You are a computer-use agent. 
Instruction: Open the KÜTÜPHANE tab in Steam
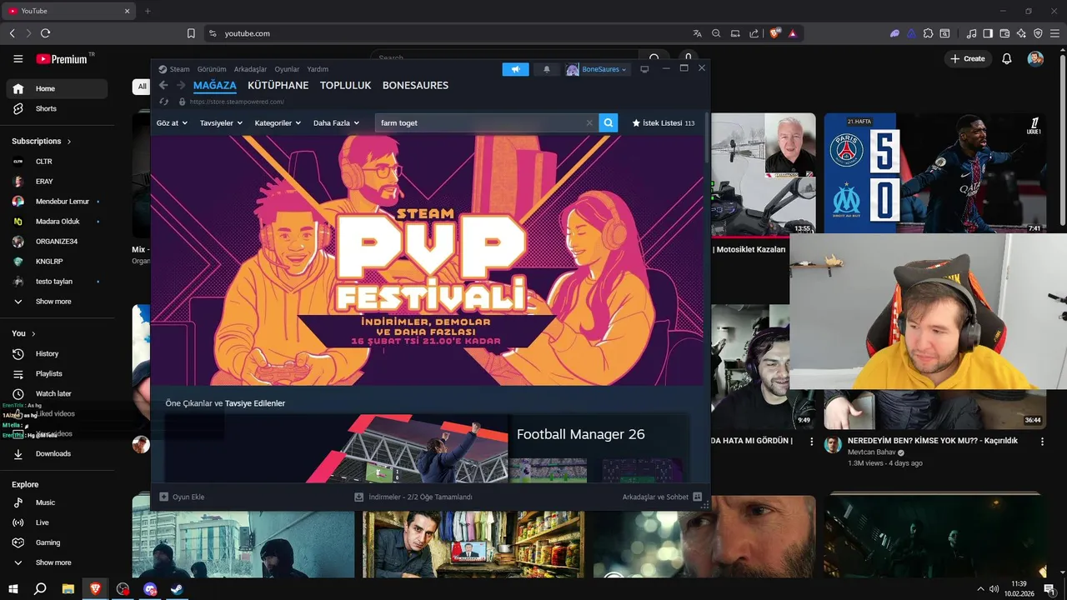278,85
